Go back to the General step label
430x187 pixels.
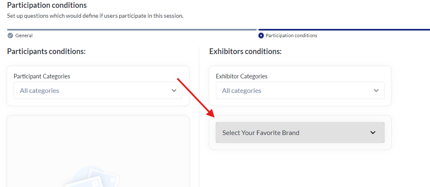24,36
